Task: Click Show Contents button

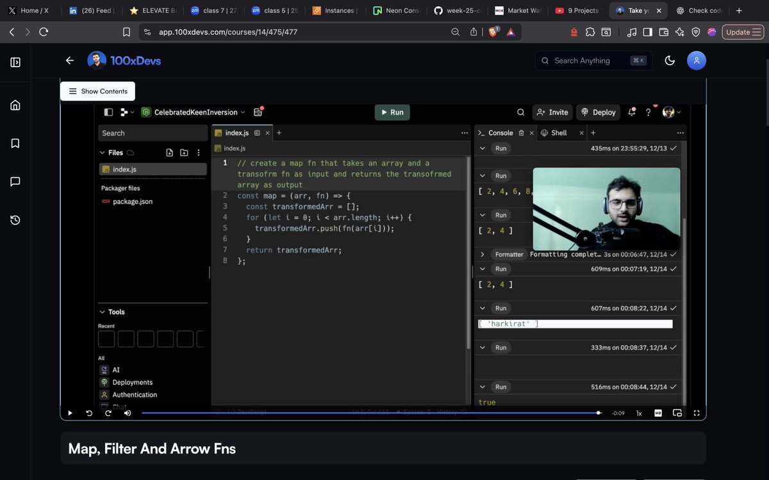Action: 97,92
